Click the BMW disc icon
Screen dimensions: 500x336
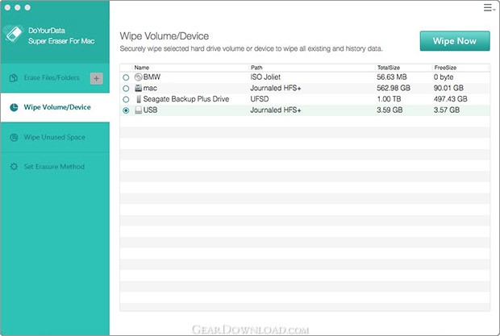coord(138,77)
